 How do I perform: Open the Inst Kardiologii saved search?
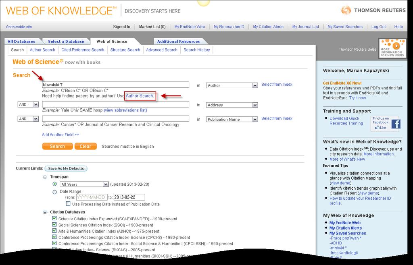point(344,253)
